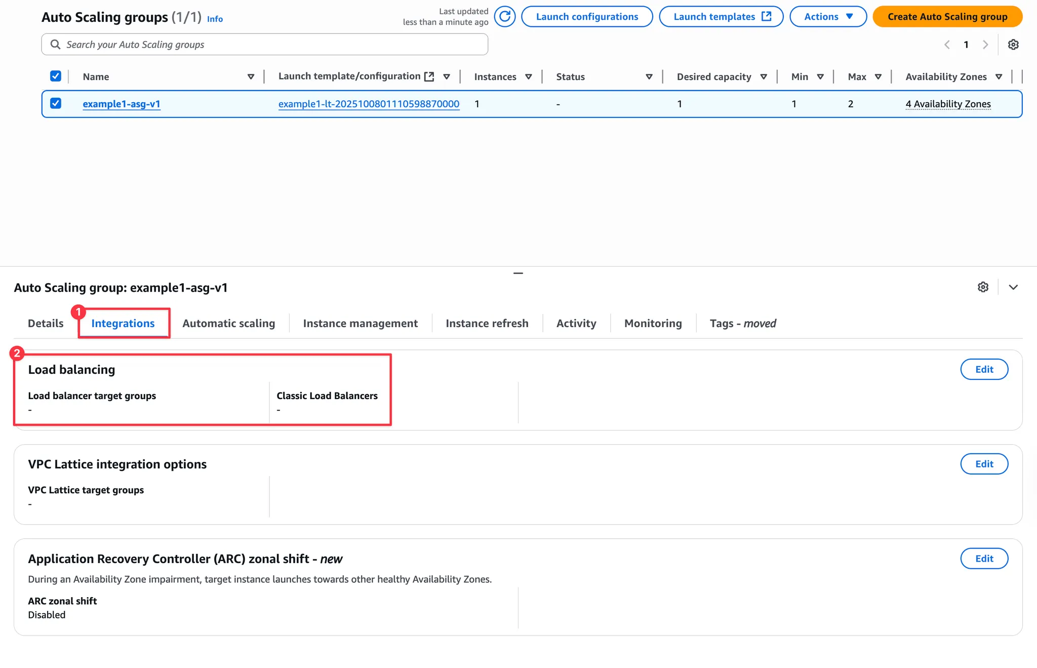The height and width of the screenshot is (668, 1037).
Task: Open the example1-asg-v1 link
Action: pyautogui.click(x=122, y=104)
